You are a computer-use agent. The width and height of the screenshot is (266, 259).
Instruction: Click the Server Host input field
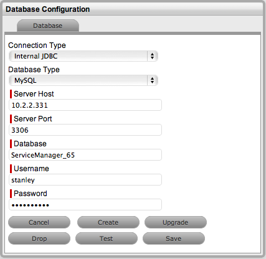click(x=85, y=105)
